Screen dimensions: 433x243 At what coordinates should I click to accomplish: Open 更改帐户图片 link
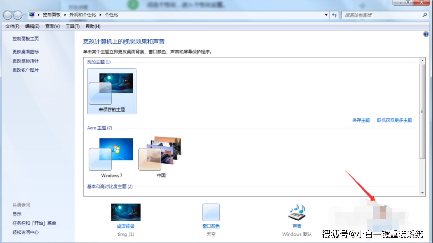pyautogui.click(x=26, y=70)
